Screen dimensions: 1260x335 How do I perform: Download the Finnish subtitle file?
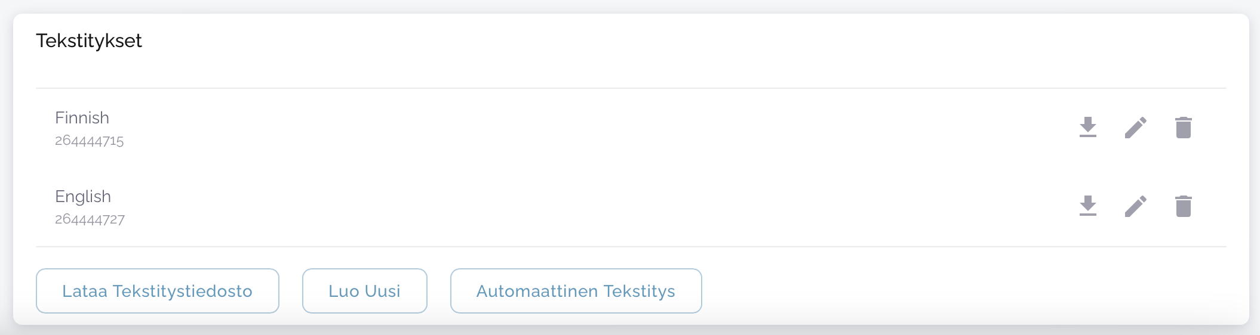1088,127
